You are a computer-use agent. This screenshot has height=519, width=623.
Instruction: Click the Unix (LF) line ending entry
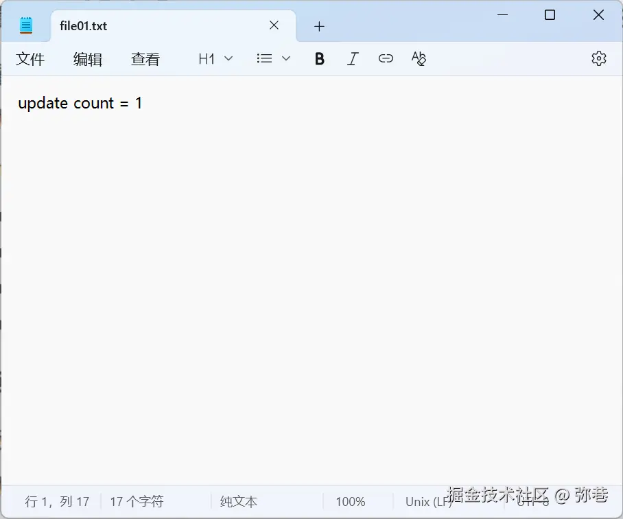(428, 502)
